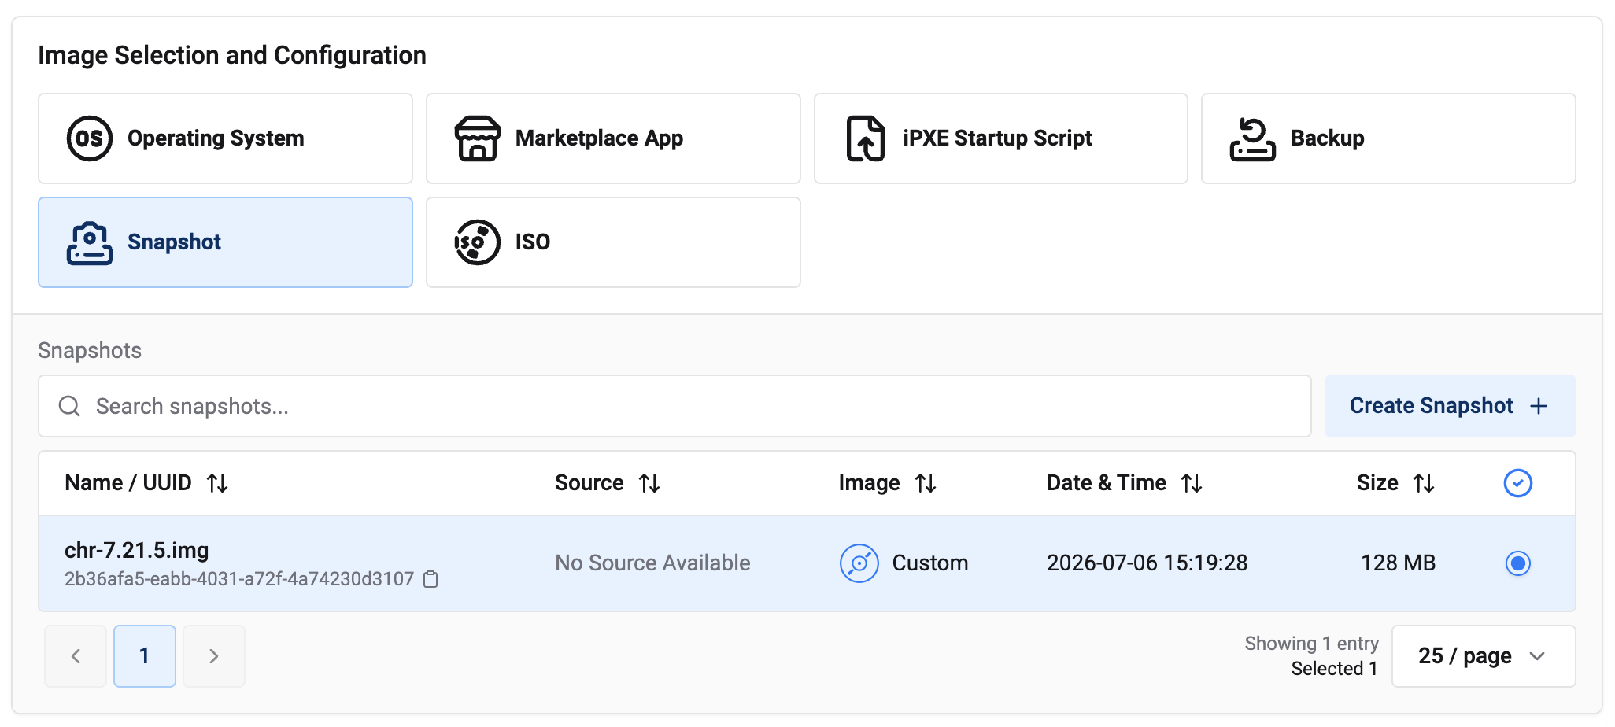Click the 128 MB size cell
The width and height of the screenshot is (1615, 727).
coord(1399,563)
